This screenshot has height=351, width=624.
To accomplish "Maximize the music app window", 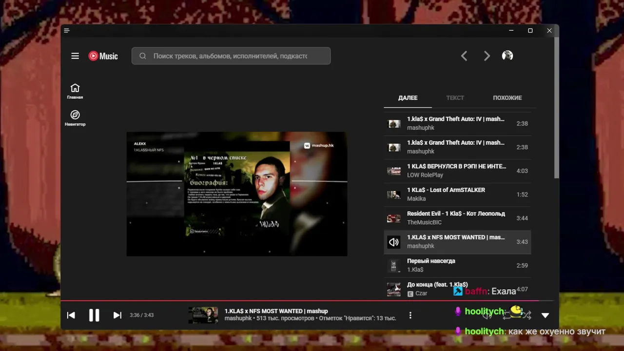I will [x=530, y=31].
